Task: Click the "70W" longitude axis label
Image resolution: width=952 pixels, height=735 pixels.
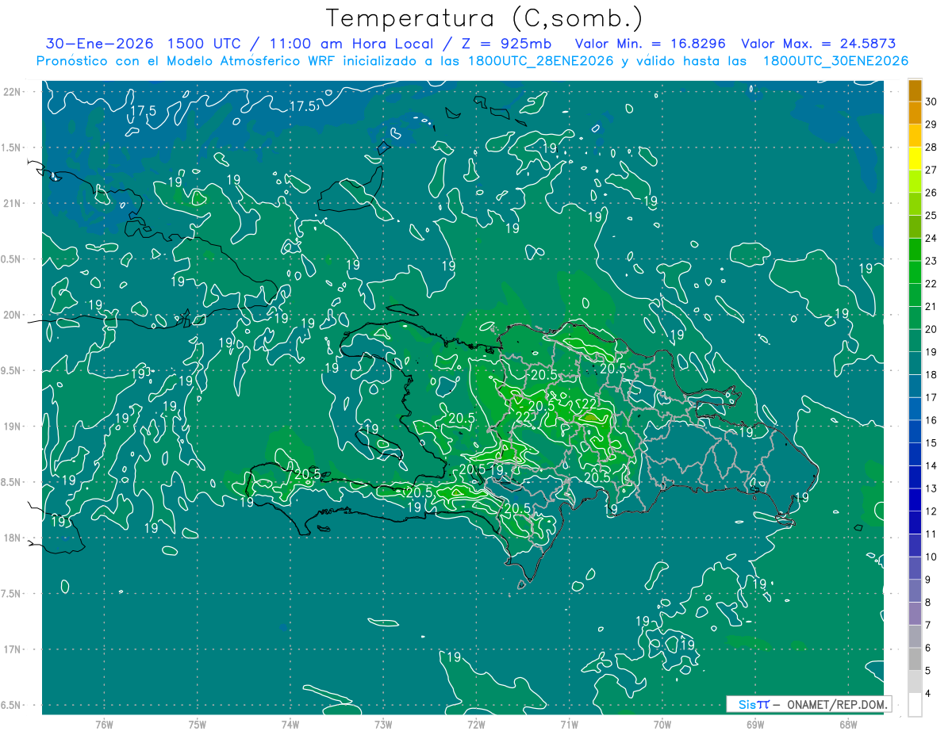Action: point(662,724)
